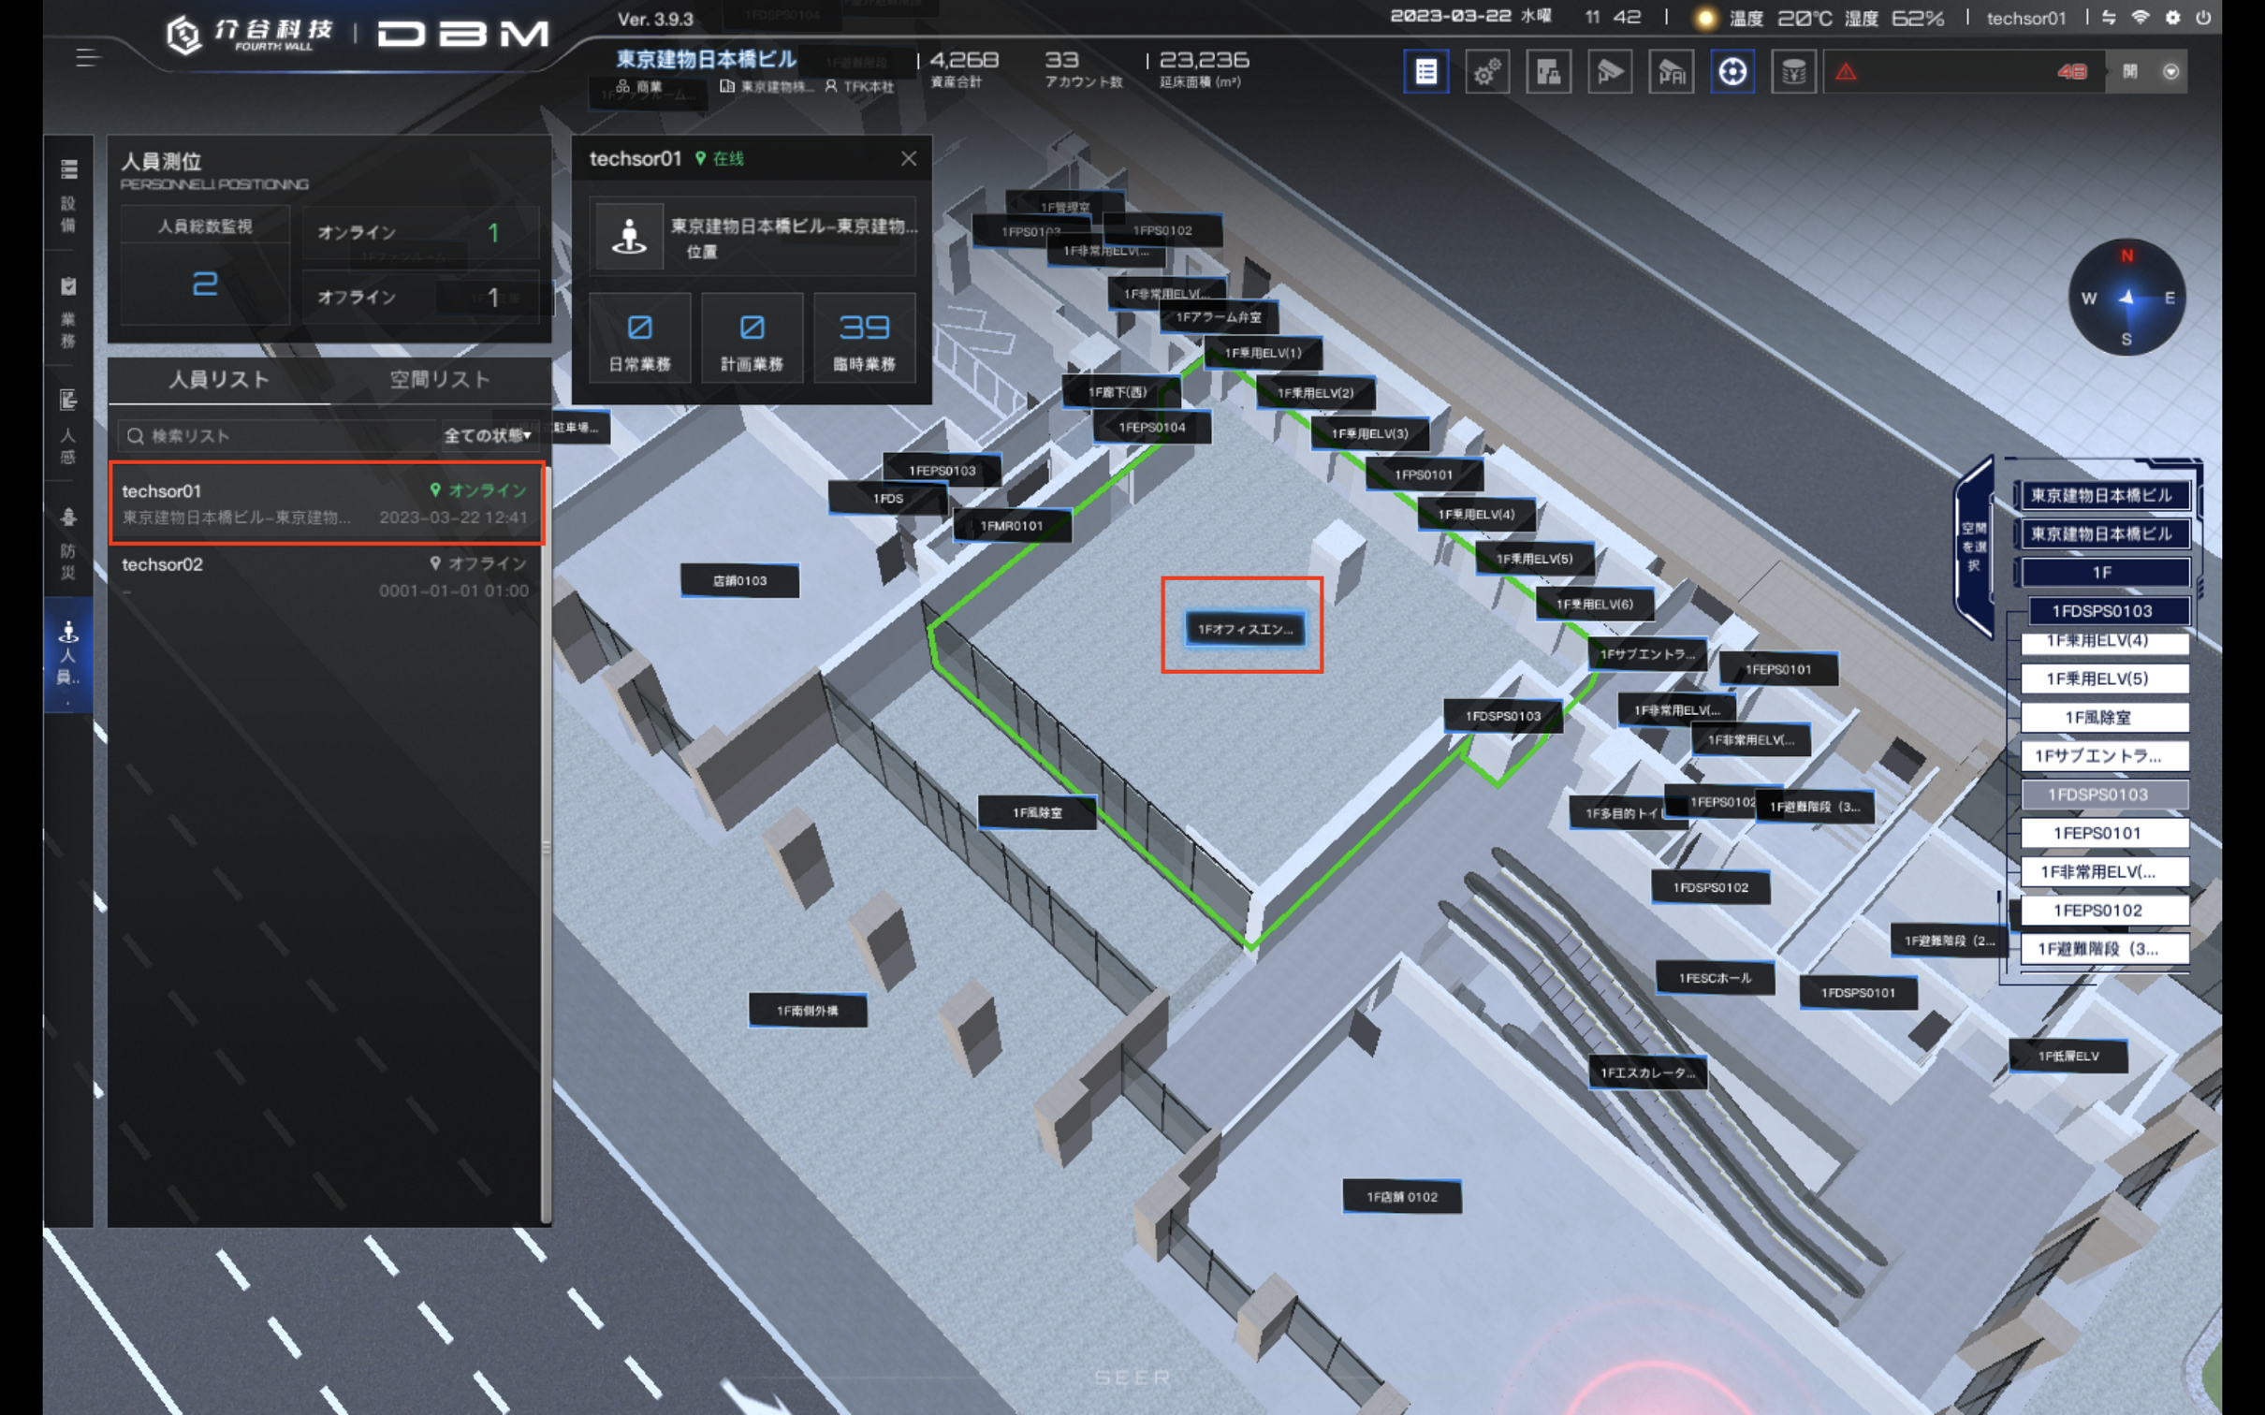Click the red alarm warning triangle
This screenshot has height=1415, width=2265.
click(x=1846, y=72)
